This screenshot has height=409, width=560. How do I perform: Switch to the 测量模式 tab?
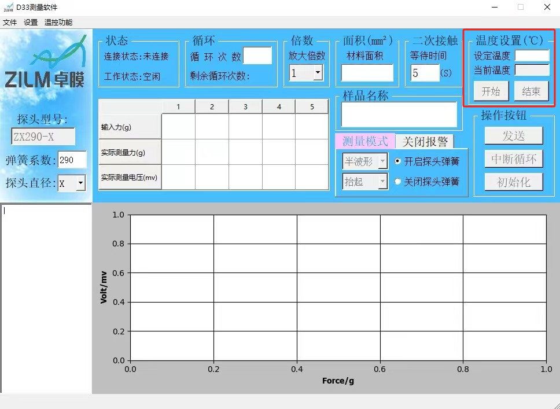tap(365, 142)
